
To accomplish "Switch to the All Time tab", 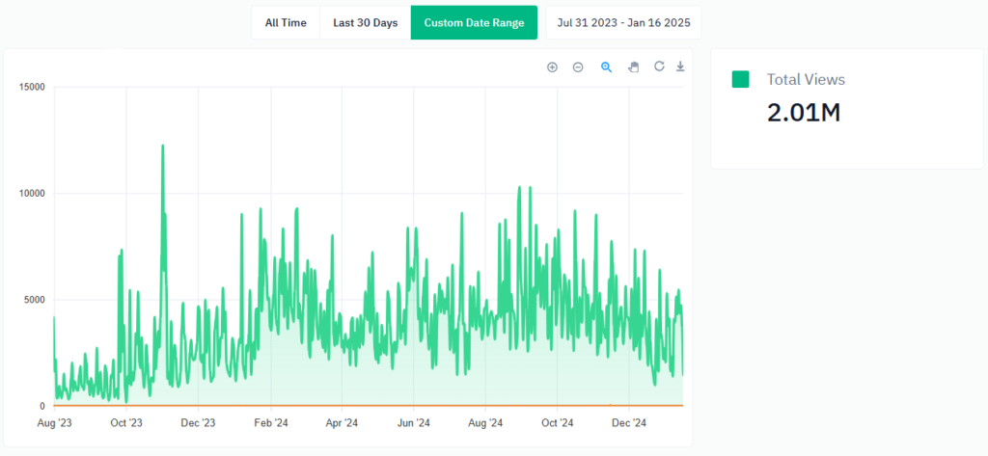I will [286, 22].
